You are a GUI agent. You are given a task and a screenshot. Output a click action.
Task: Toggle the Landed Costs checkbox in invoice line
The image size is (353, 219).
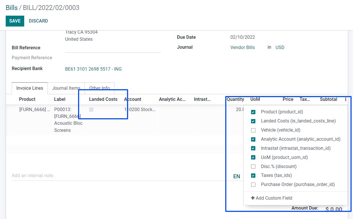click(x=91, y=109)
